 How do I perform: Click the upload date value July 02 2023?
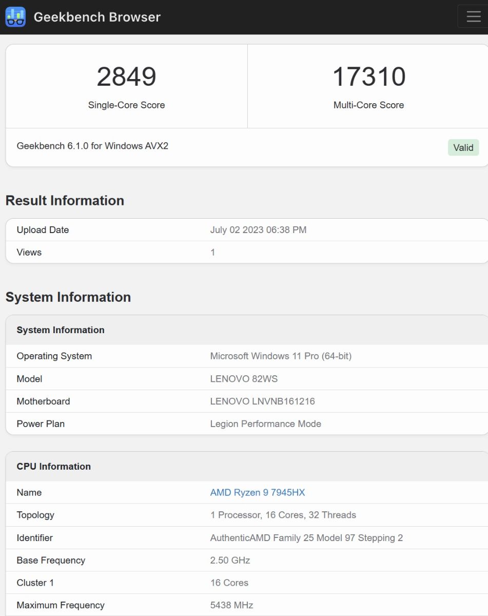[258, 229]
